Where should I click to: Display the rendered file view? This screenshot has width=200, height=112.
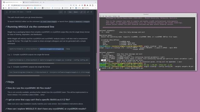click(x=65, y=12)
